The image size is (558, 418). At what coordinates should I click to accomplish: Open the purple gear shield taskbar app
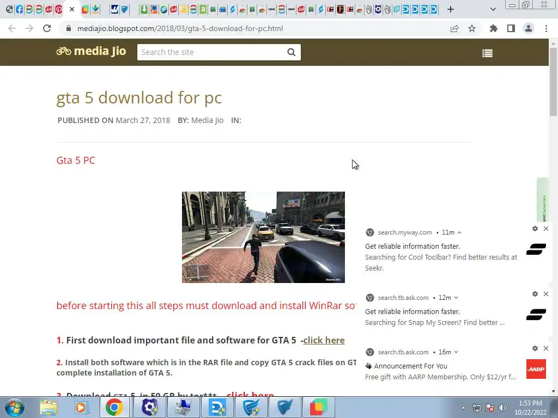click(150, 407)
